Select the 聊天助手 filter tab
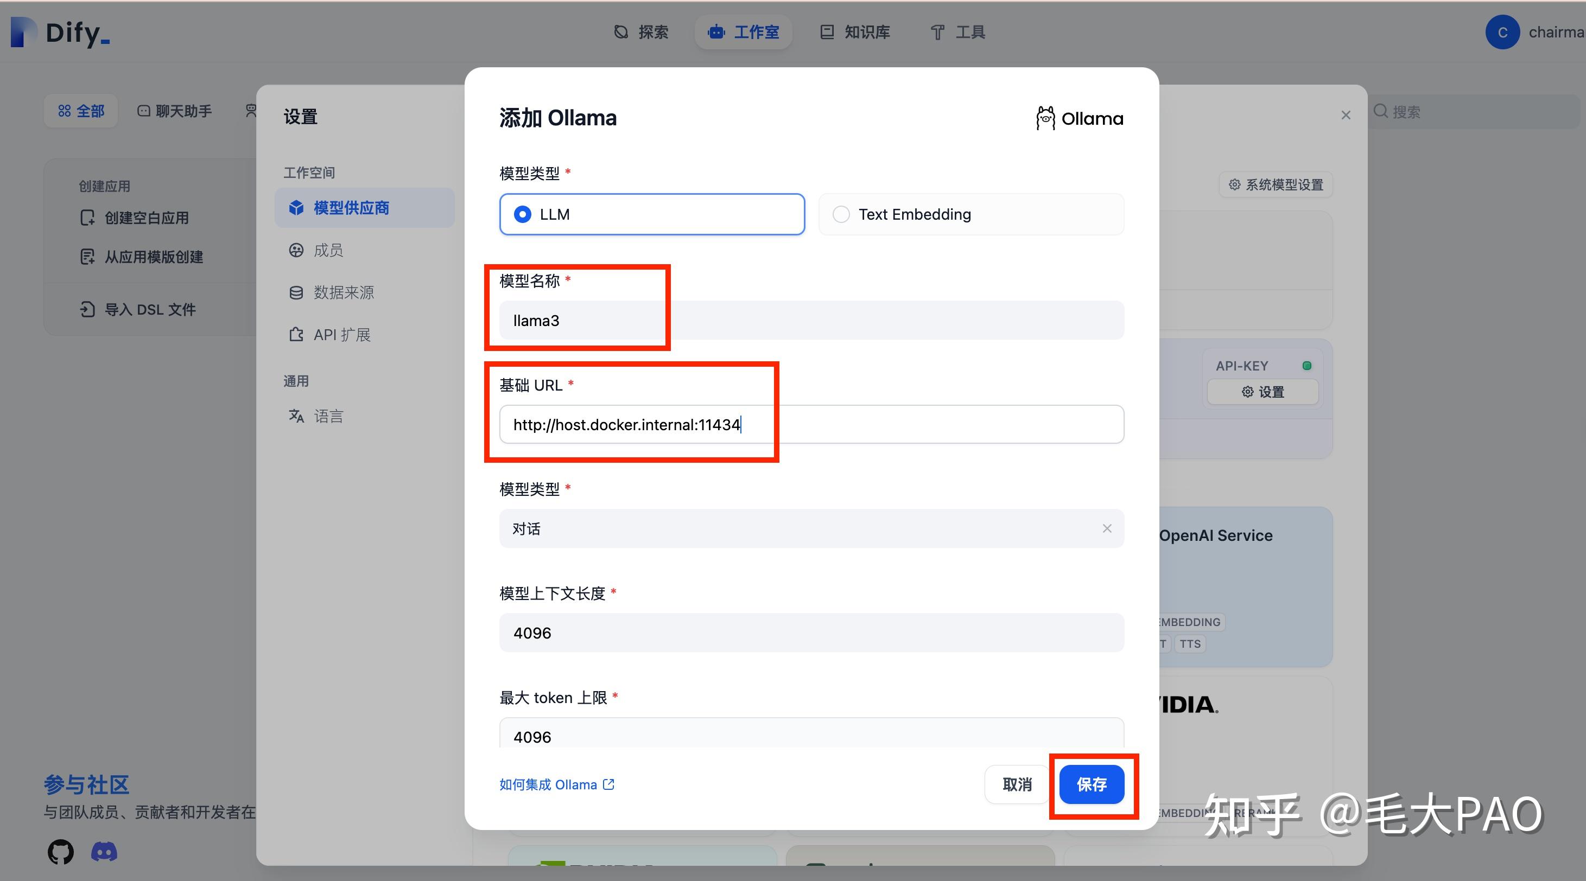Image resolution: width=1586 pixels, height=881 pixels. 174,111
